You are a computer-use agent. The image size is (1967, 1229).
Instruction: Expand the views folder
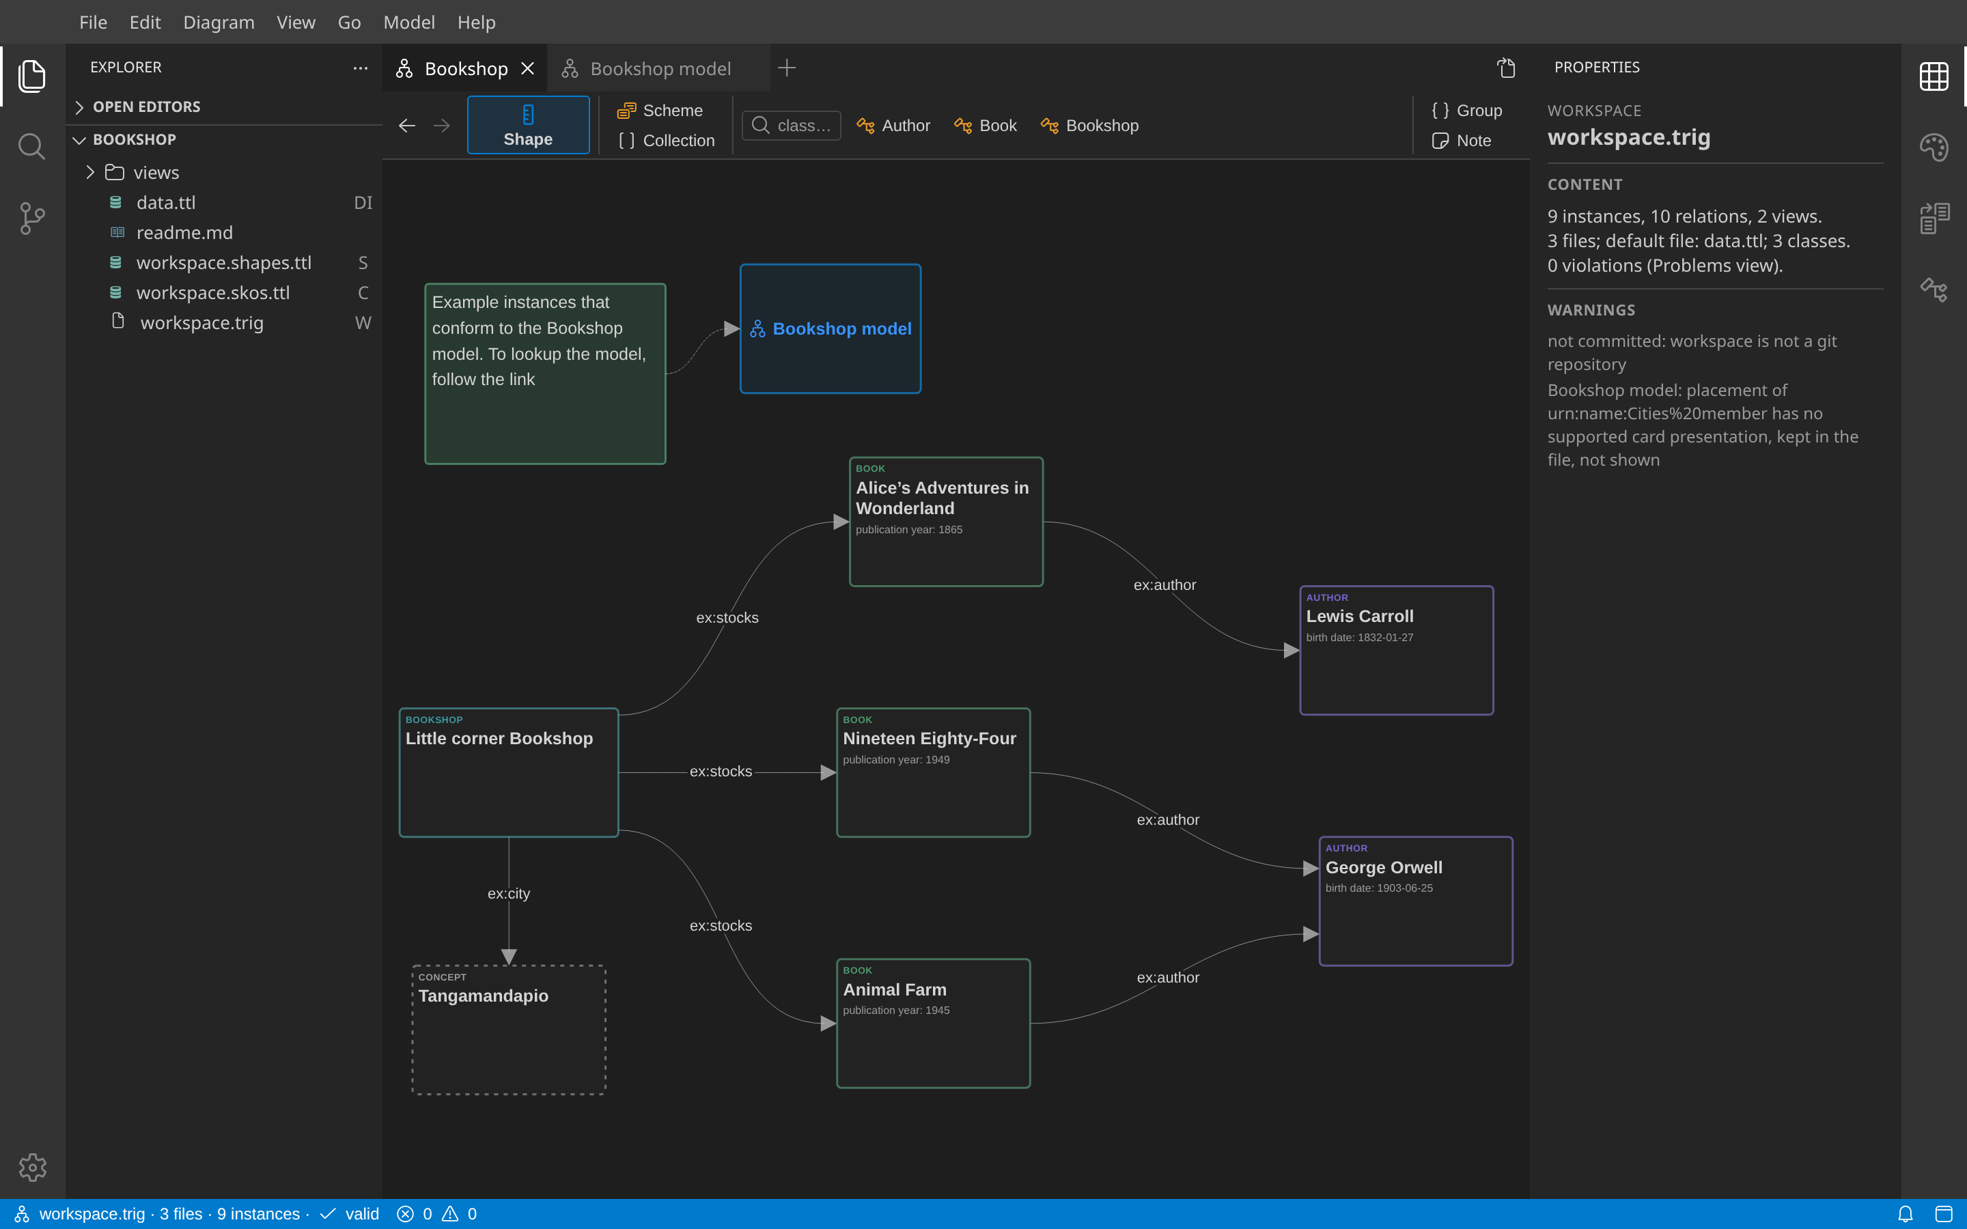(x=224, y=172)
